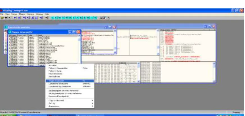Sort Names list by Type column header

(32, 35)
